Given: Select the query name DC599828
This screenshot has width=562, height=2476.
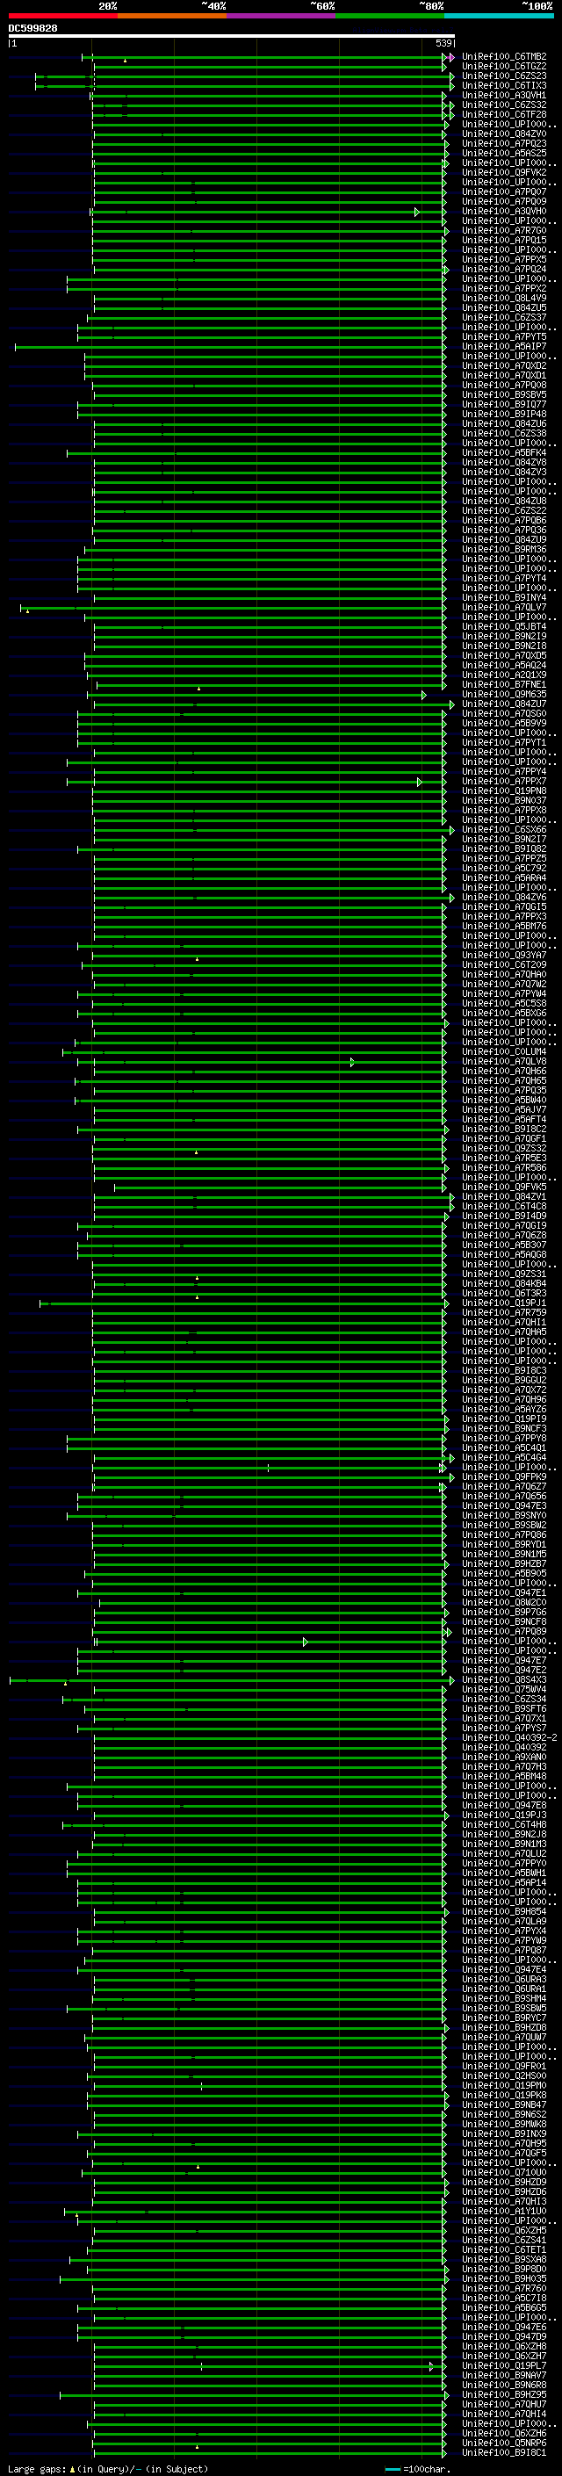Looking at the screenshot, I should (32, 29).
